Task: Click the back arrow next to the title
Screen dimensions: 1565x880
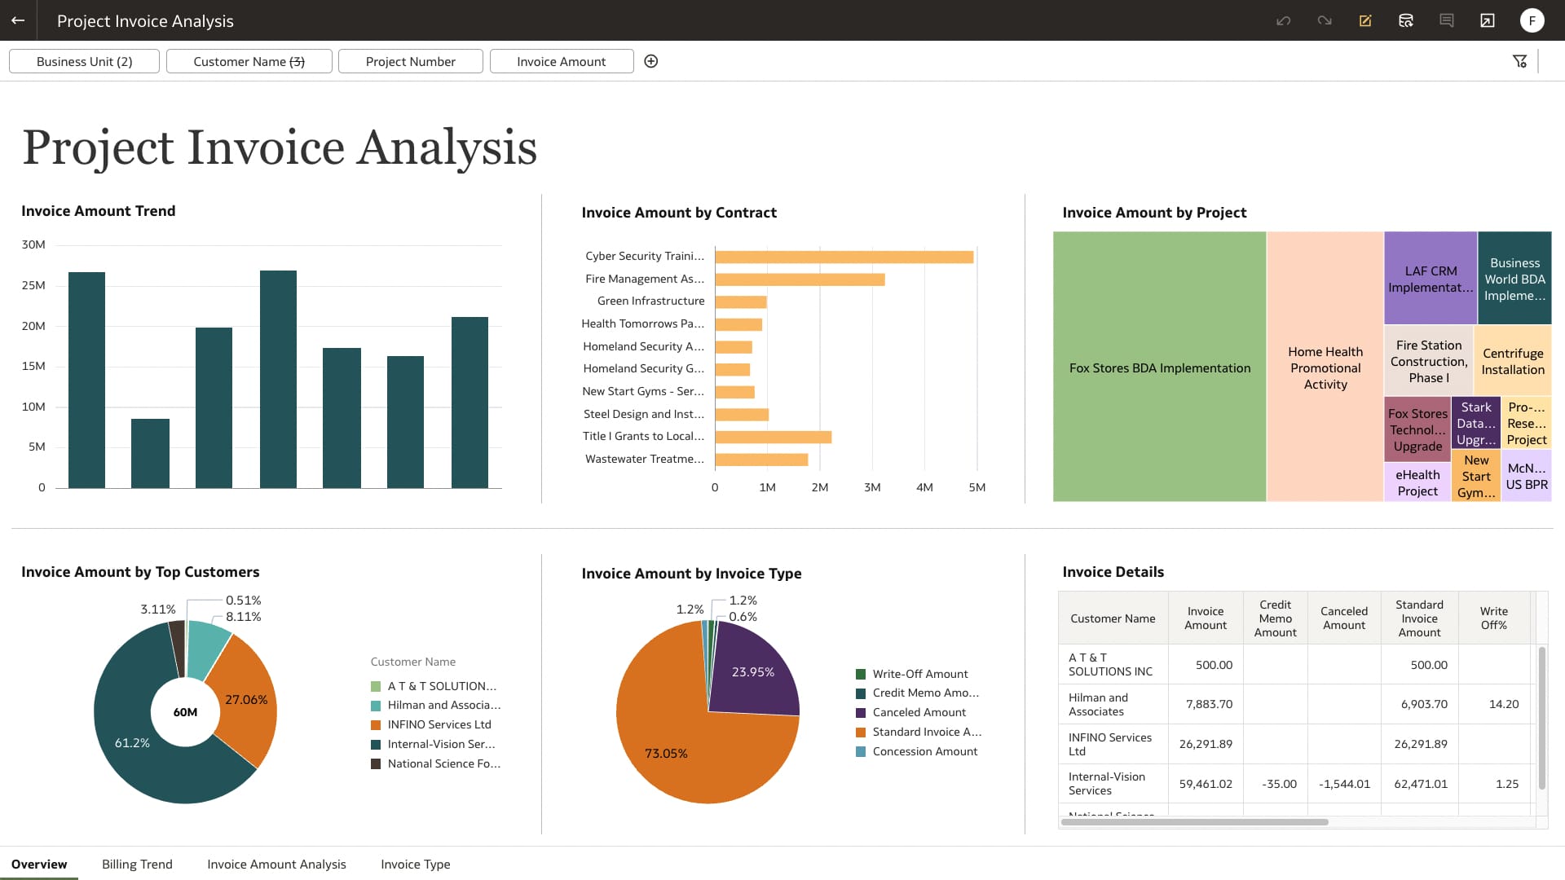Action: point(19,20)
